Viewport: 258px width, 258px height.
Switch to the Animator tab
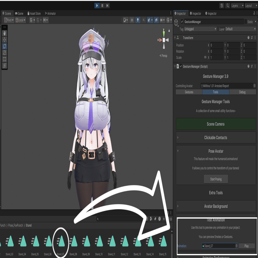(50, 14)
